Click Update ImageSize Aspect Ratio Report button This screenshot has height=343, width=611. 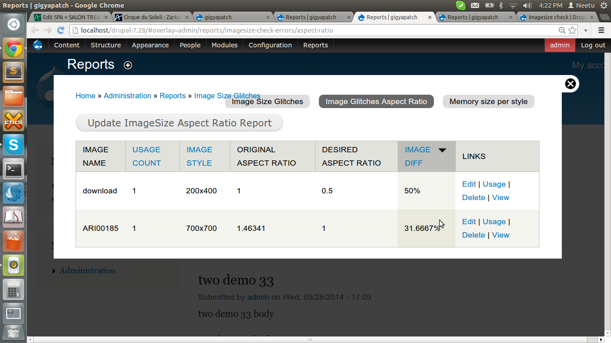click(x=179, y=123)
